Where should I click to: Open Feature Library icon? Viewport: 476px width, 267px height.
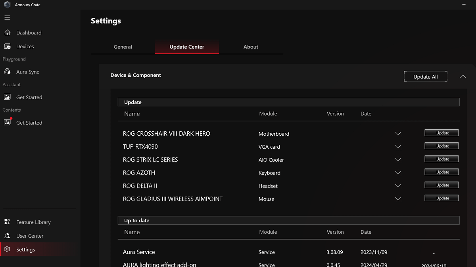[x=7, y=222]
